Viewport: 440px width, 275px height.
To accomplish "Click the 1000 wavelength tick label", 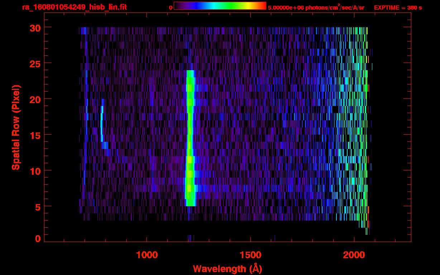I will (x=147, y=255).
